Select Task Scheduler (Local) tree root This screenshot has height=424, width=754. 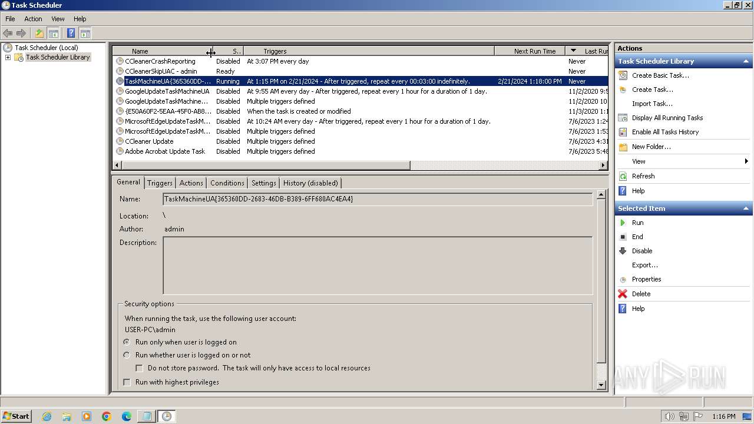coord(46,48)
